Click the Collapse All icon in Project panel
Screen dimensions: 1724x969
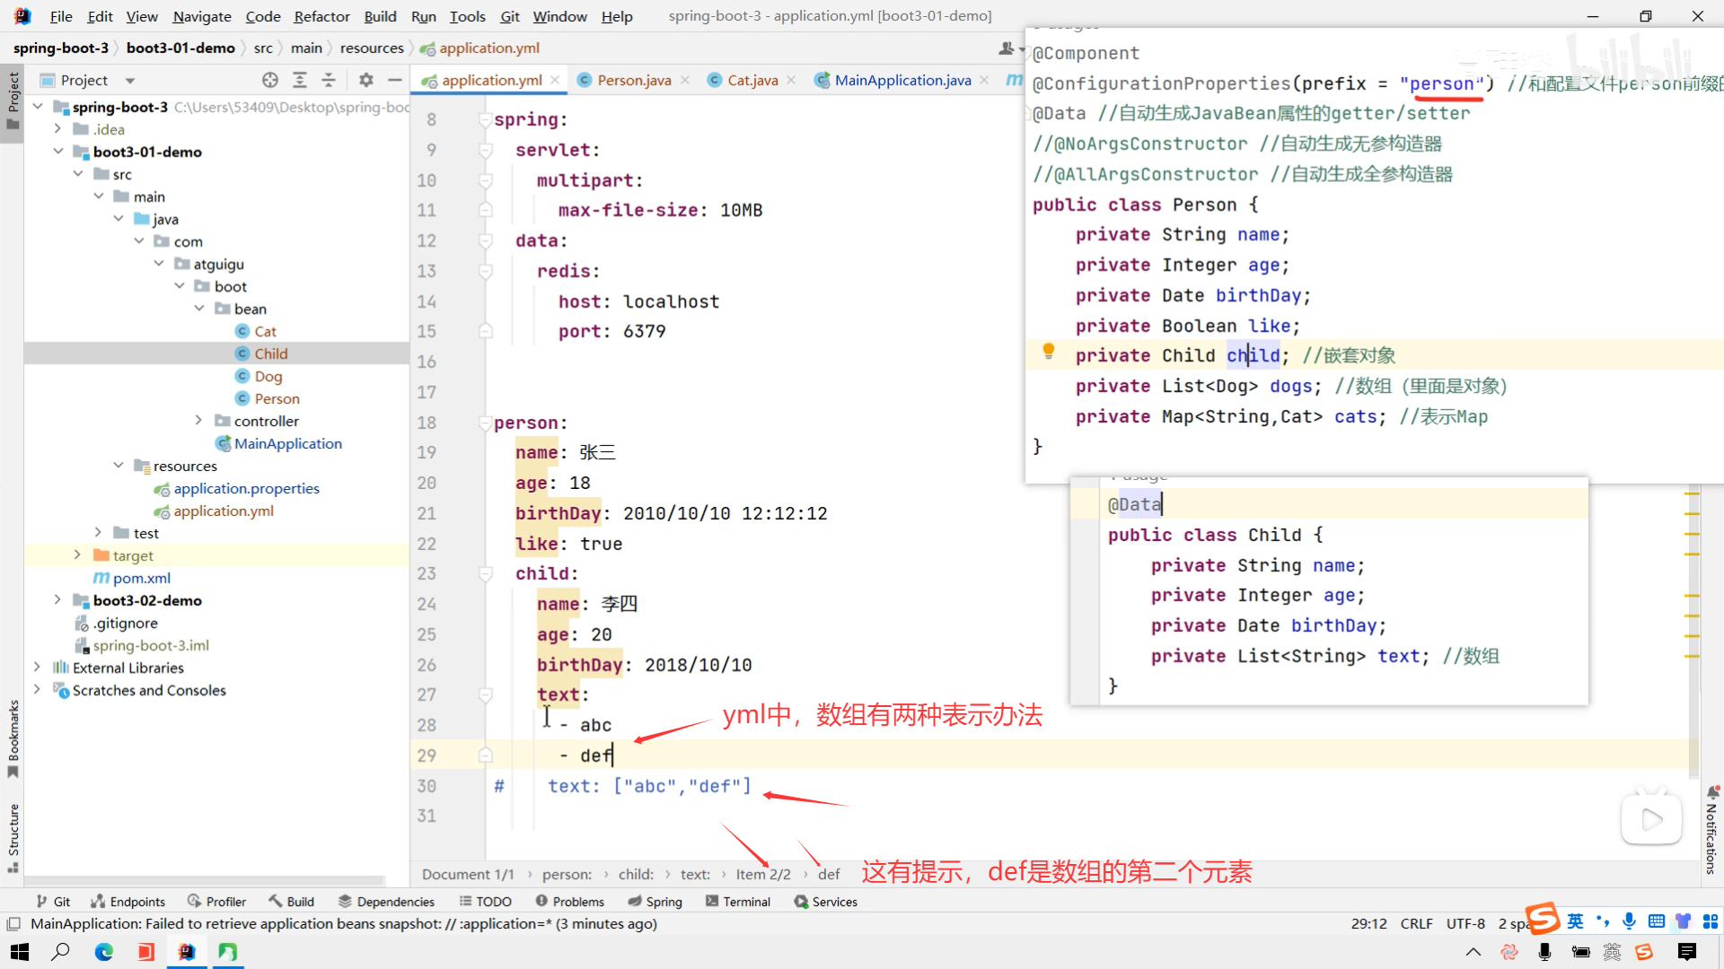point(329,80)
